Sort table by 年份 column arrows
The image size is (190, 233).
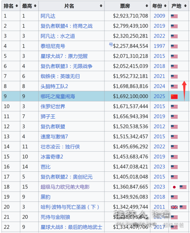[x=165, y=6]
